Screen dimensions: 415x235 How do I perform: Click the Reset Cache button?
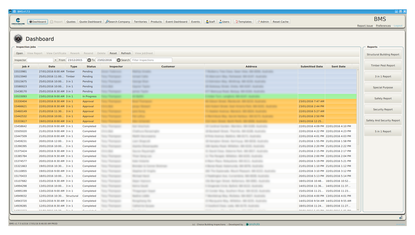tap(280, 22)
